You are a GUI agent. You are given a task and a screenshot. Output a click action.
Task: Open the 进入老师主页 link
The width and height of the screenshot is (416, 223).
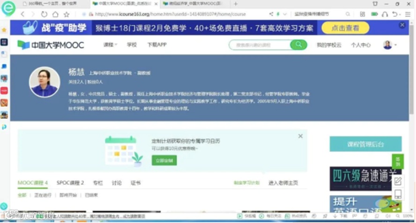pos(283,182)
